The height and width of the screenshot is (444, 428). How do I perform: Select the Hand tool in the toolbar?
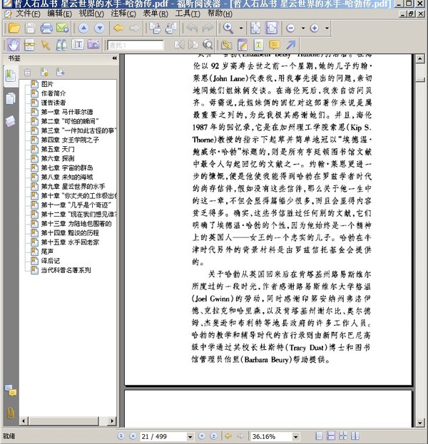(12, 45)
